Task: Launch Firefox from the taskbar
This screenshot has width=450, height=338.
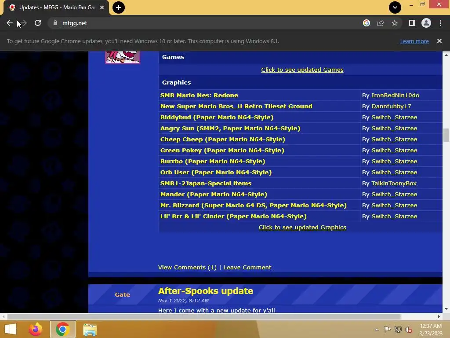Action: pyautogui.click(x=36, y=329)
